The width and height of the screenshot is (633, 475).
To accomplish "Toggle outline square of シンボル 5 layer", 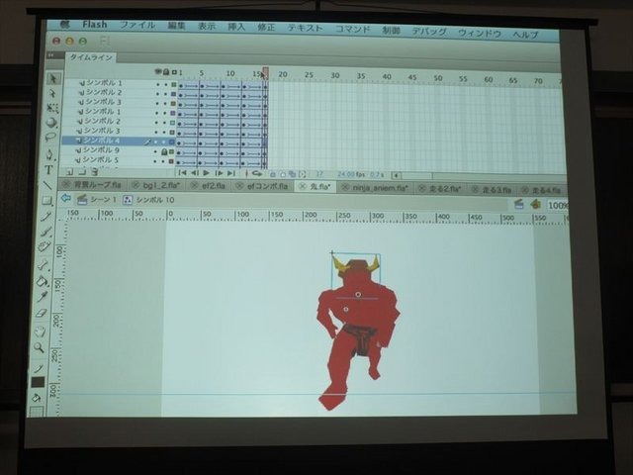I will [171, 161].
